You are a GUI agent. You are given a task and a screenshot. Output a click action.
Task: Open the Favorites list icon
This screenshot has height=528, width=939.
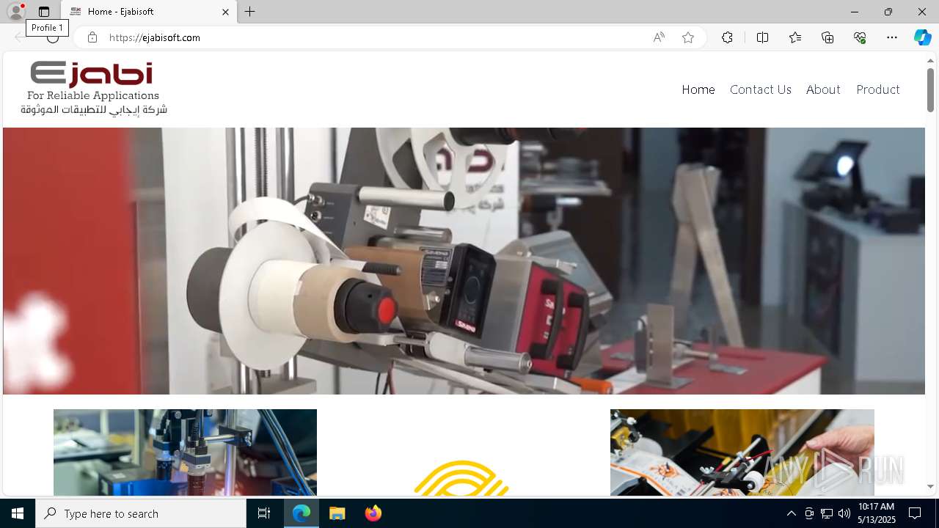point(795,37)
